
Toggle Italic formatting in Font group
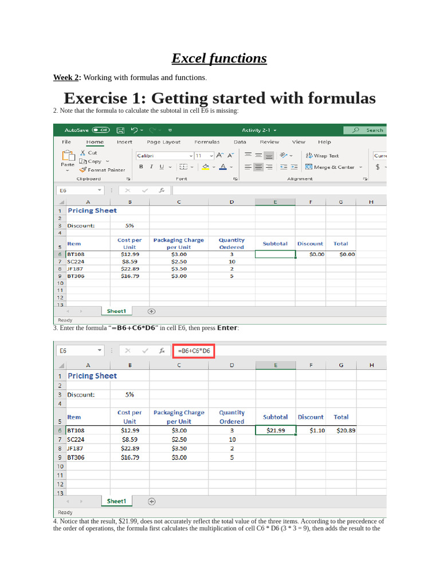coord(151,167)
